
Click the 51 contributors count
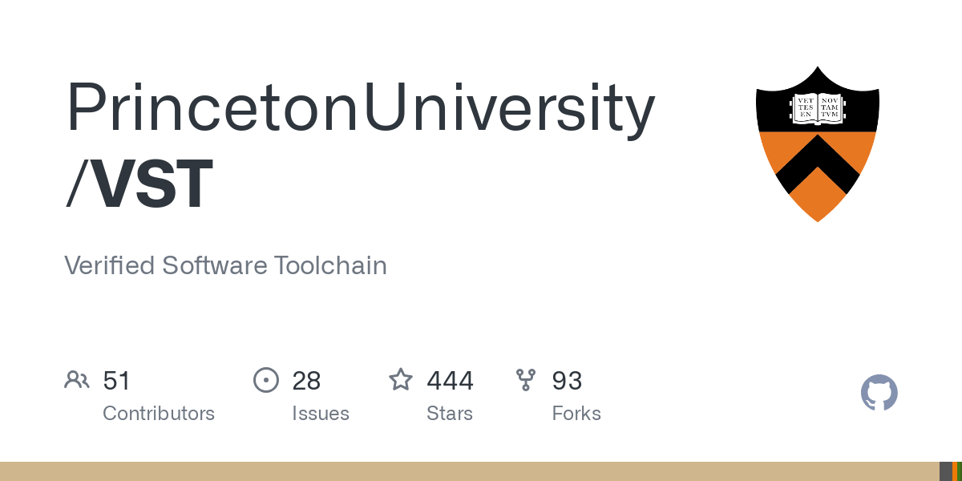click(116, 380)
